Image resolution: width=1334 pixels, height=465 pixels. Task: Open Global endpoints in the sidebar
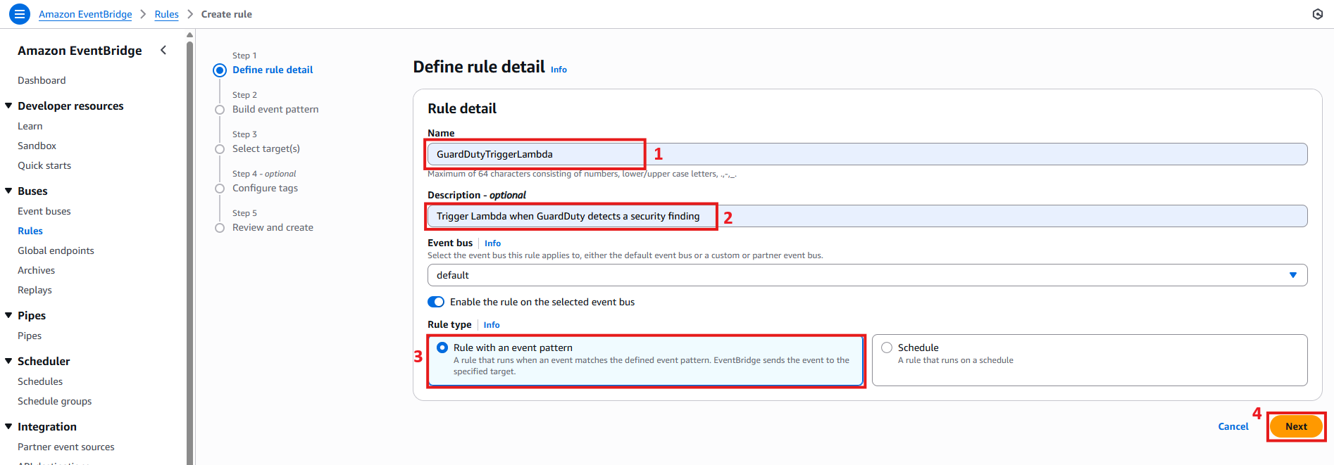56,250
